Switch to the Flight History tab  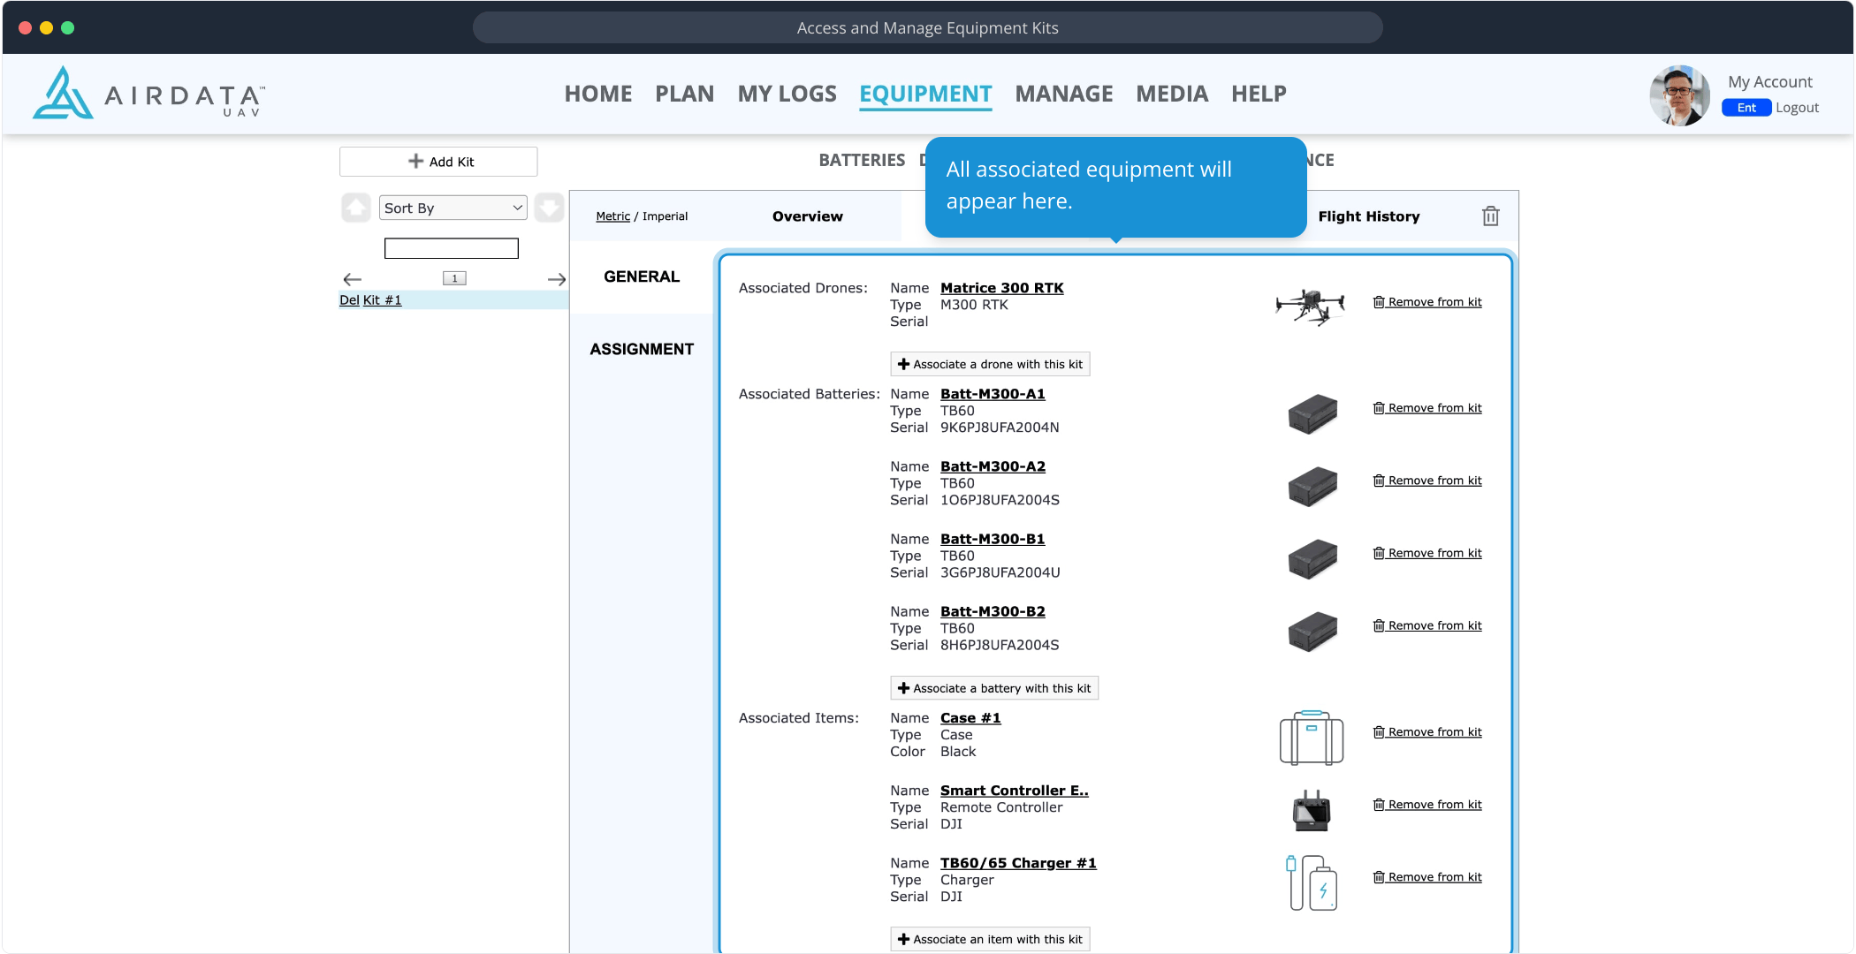point(1368,216)
